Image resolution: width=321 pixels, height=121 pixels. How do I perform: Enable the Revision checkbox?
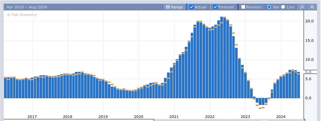click(243, 7)
